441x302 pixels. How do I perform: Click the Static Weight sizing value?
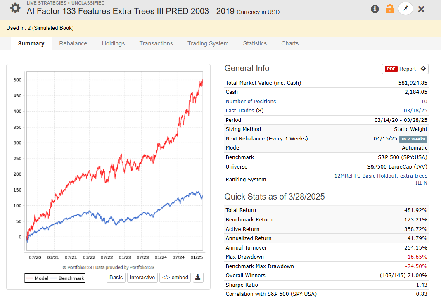tap(410, 129)
